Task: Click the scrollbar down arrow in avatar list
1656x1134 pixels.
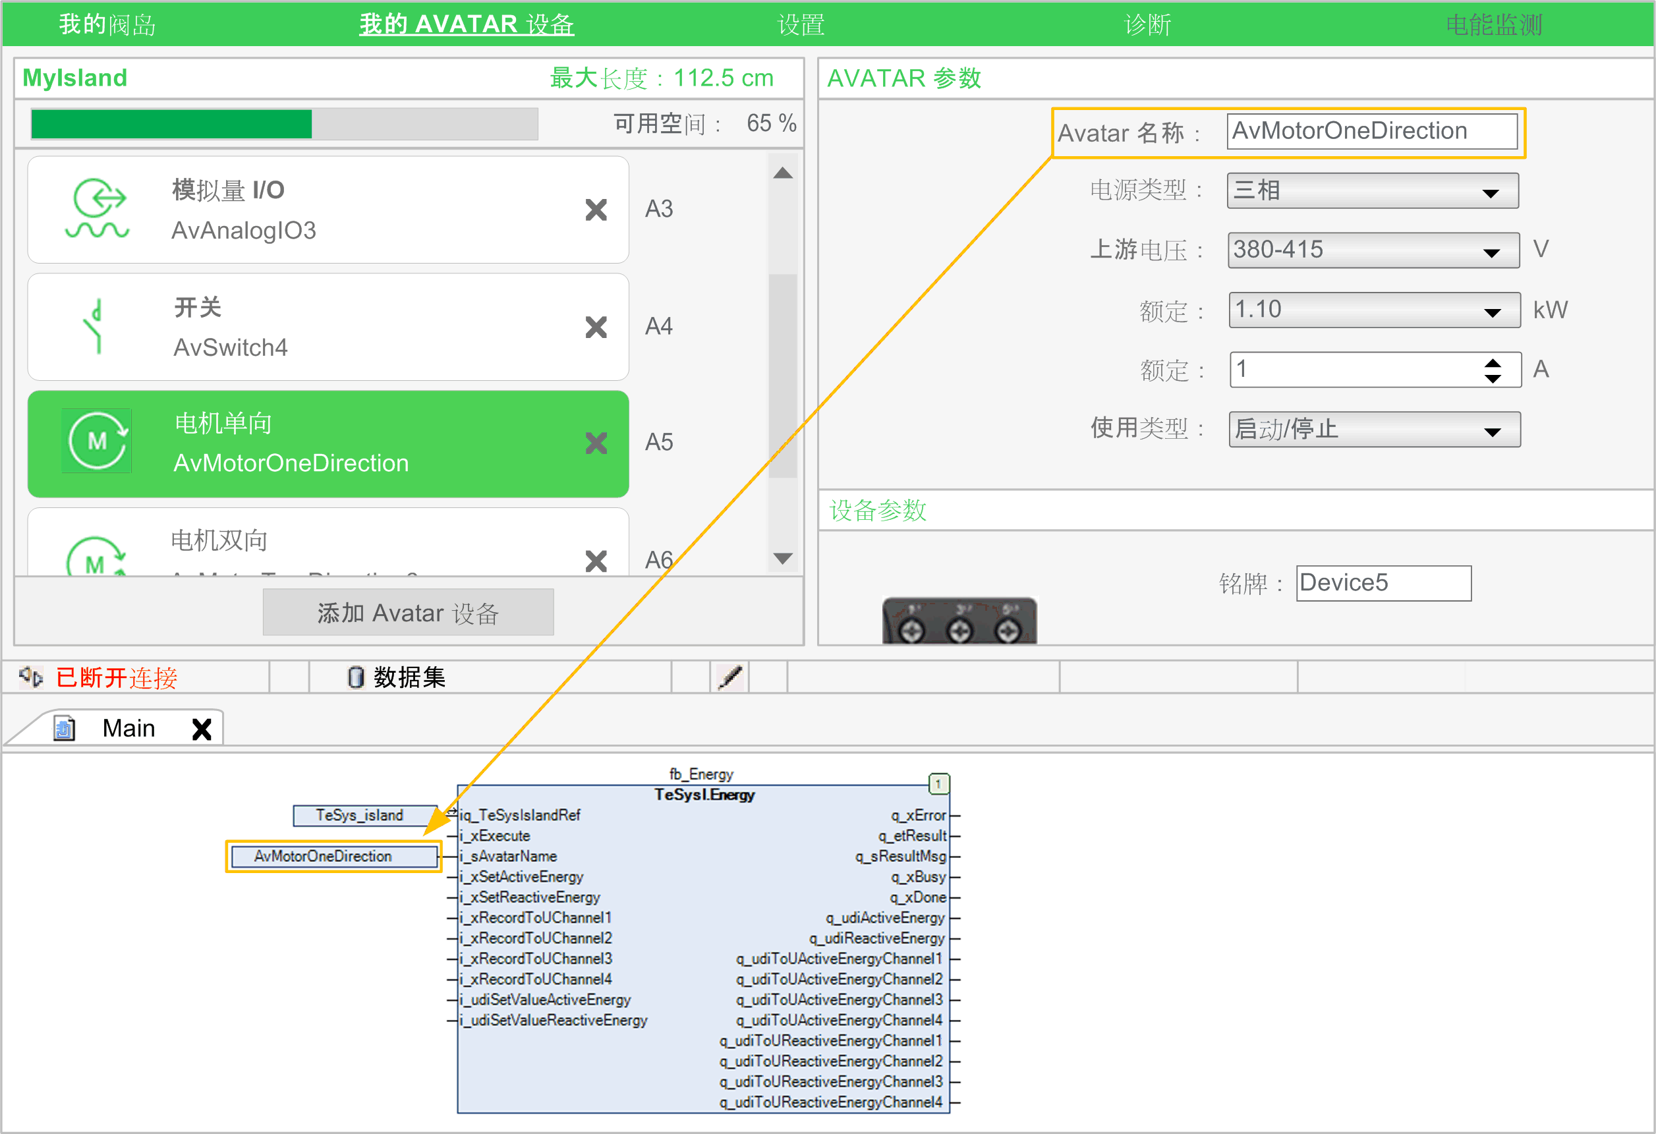Action: 783,559
